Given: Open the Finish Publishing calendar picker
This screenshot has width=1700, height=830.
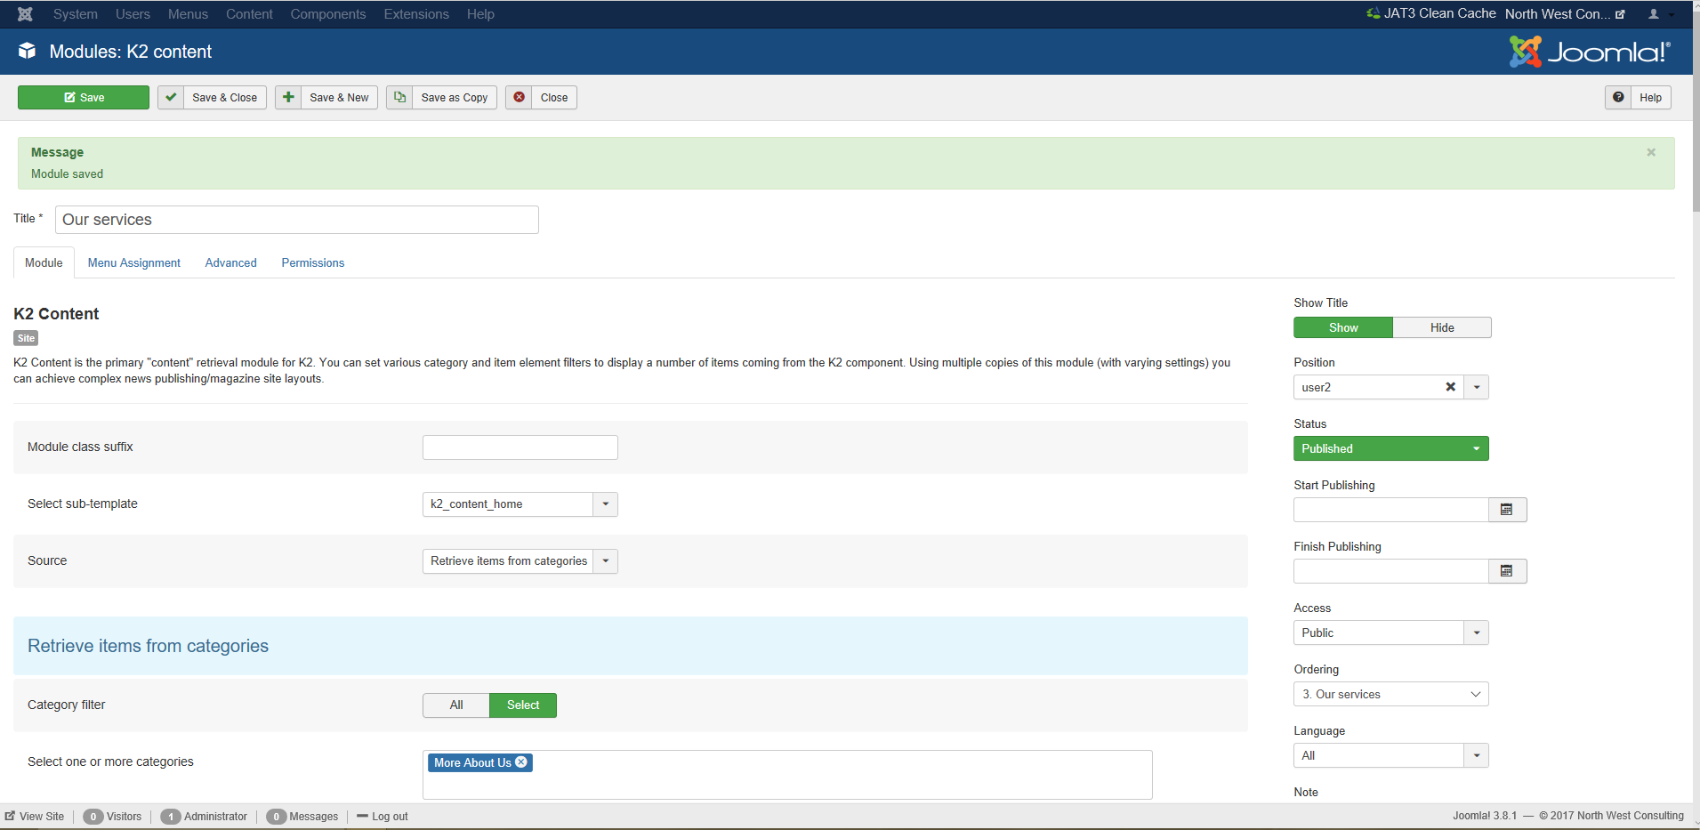Looking at the screenshot, I should click(x=1507, y=571).
